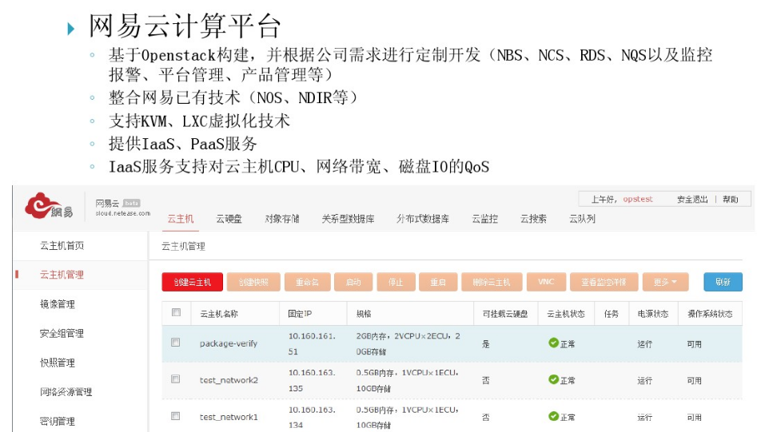The image size is (761, 432).
Task: Click the 停止 button
Action: point(396,282)
